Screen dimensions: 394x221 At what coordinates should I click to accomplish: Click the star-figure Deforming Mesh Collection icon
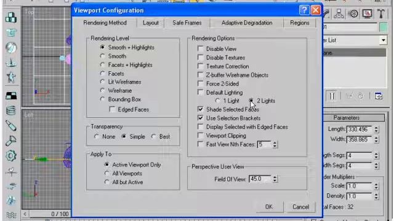(x=11, y=77)
